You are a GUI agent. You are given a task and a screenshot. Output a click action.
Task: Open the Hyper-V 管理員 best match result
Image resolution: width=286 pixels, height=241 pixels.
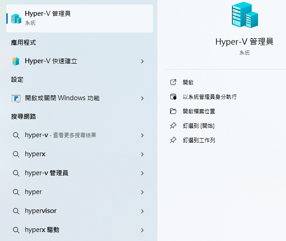79,19
